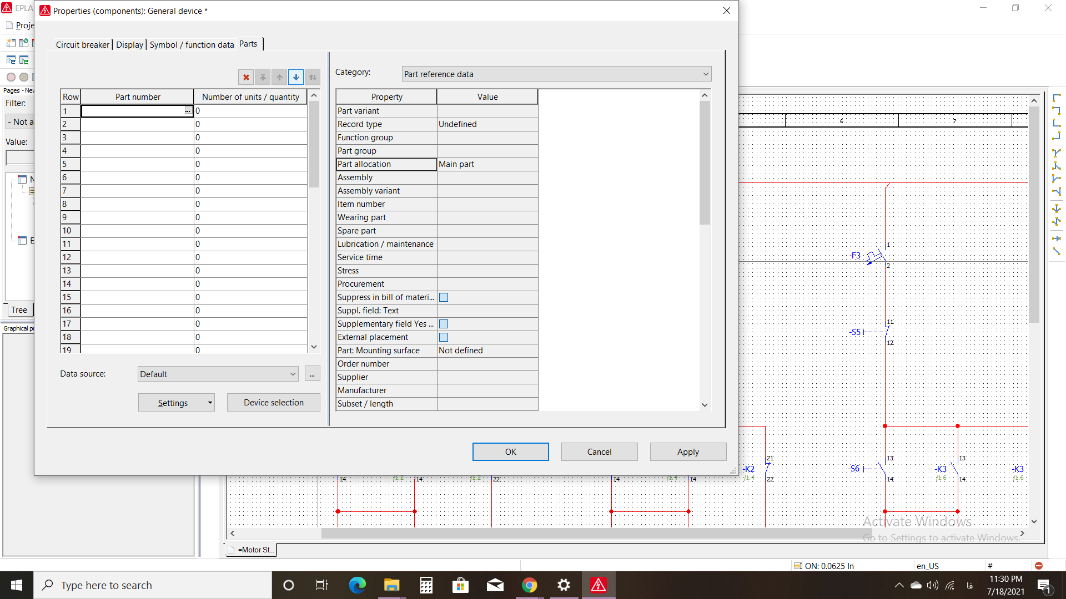Select the Tree tab in page navigator

pos(19,310)
